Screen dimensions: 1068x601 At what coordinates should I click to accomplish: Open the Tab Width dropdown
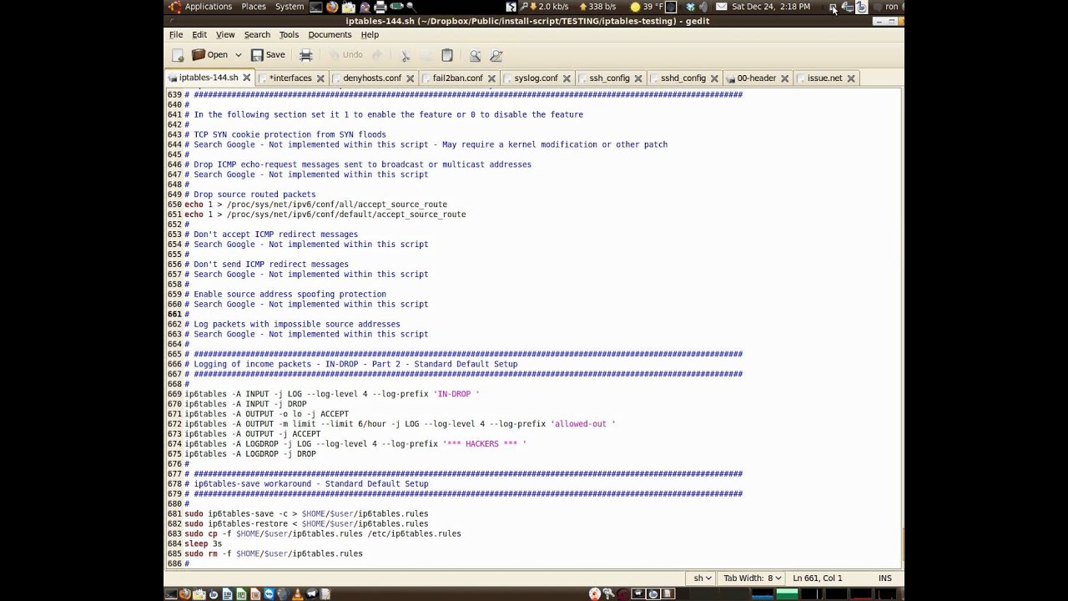click(x=753, y=578)
